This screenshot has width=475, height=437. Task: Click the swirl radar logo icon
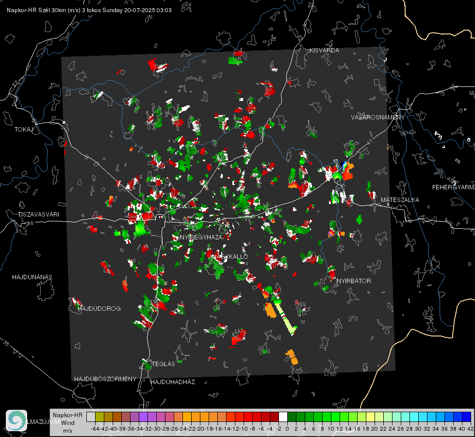click(x=16, y=420)
